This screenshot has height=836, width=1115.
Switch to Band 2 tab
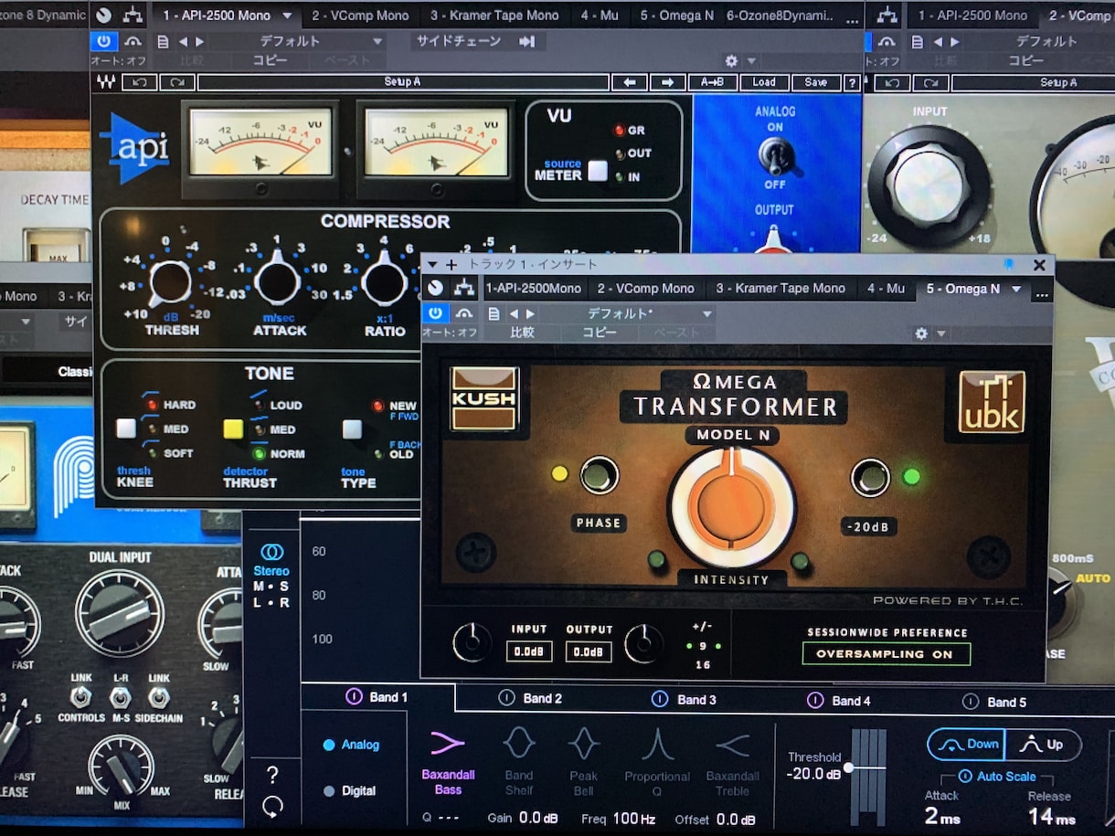[530, 699]
